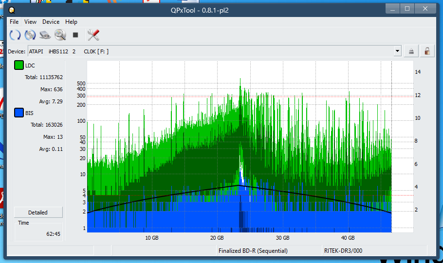Close the QPxTool window

(425, 9)
